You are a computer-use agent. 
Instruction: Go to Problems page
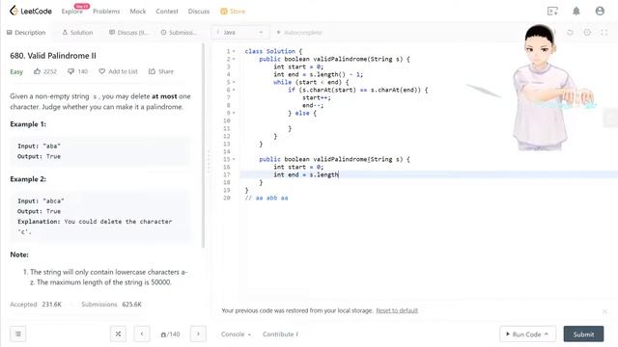106,11
